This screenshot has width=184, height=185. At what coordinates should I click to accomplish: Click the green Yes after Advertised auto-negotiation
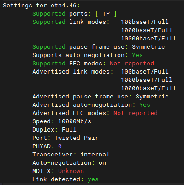point(145,105)
